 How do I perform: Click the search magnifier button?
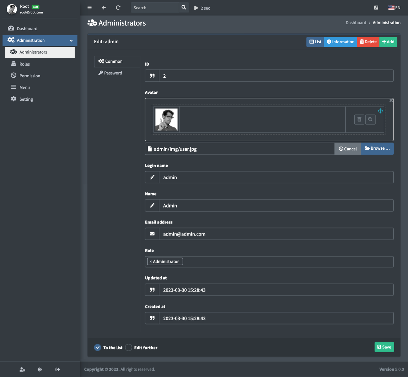coord(183,7)
